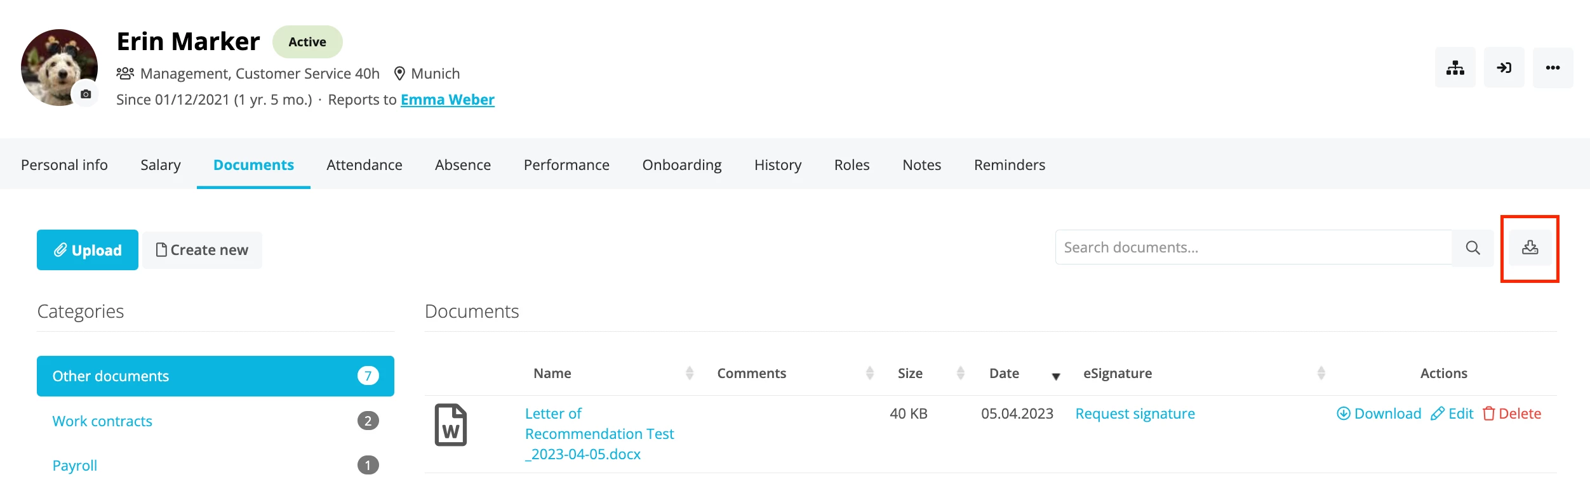Switch to the Attendance tab
Image resolution: width=1590 pixels, height=477 pixels.
pos(364,165)
